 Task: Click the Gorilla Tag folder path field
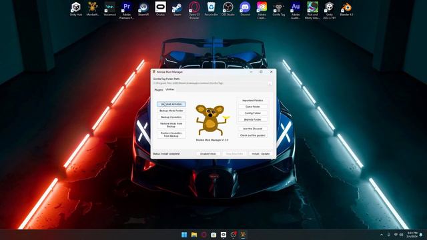click(209, 83)
